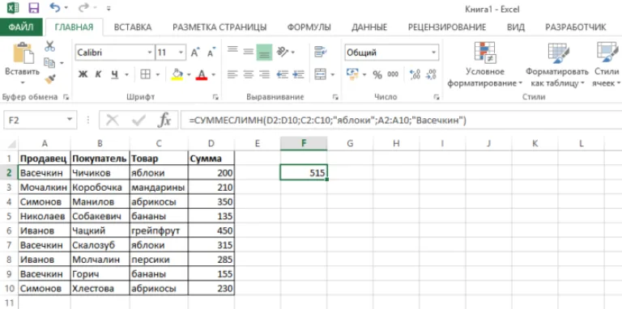The width and height of the screenshot is (622, 309).
Task: Toggle bottom vertical alignment
Action: [x=264, y=52]
